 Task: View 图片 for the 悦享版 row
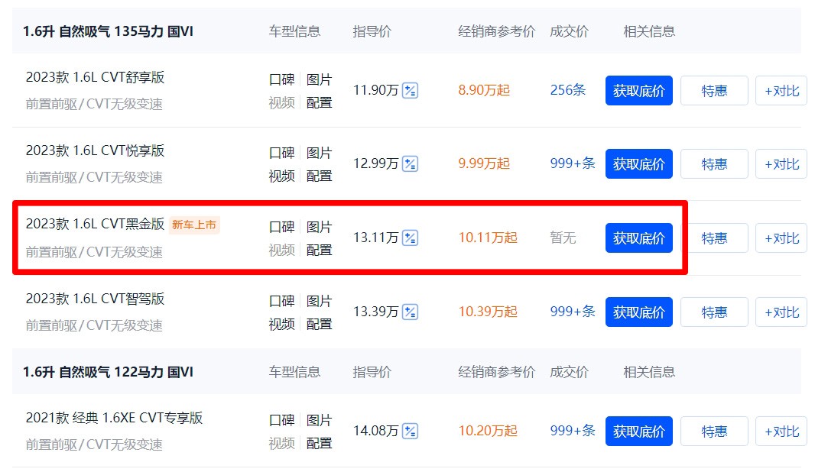319,154
